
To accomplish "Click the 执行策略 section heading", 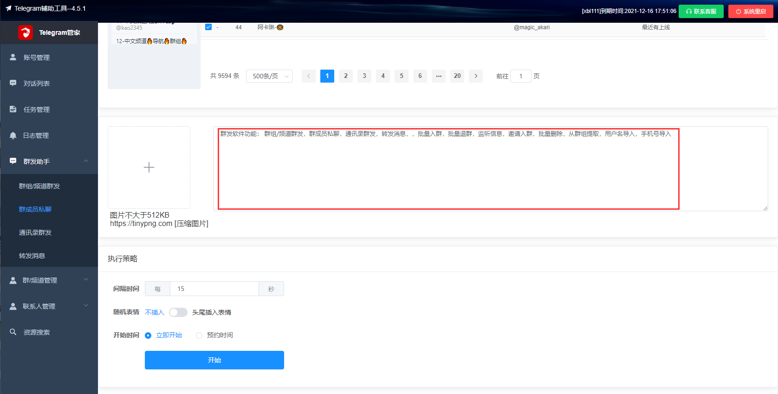I will click(x=123, y=259).
